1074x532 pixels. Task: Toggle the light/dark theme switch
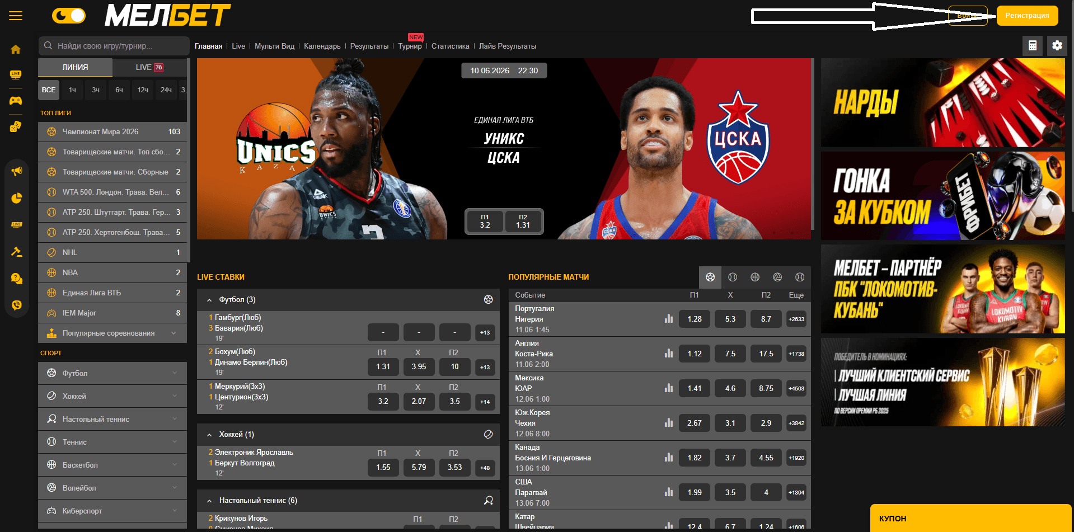[68, 16]
